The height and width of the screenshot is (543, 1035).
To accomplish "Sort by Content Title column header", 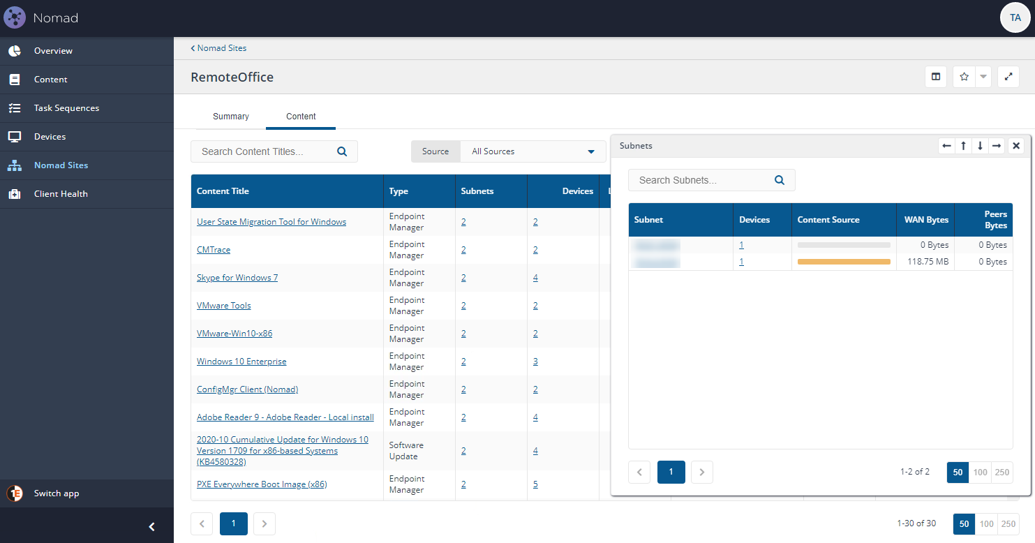I will (x=287, y=191).
